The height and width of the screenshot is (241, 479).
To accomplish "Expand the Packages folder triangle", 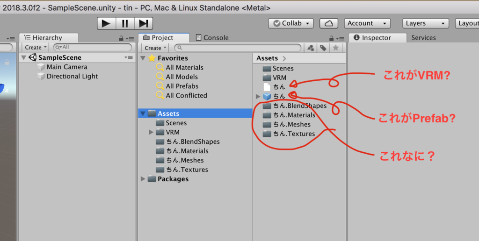I will point(143,179).
